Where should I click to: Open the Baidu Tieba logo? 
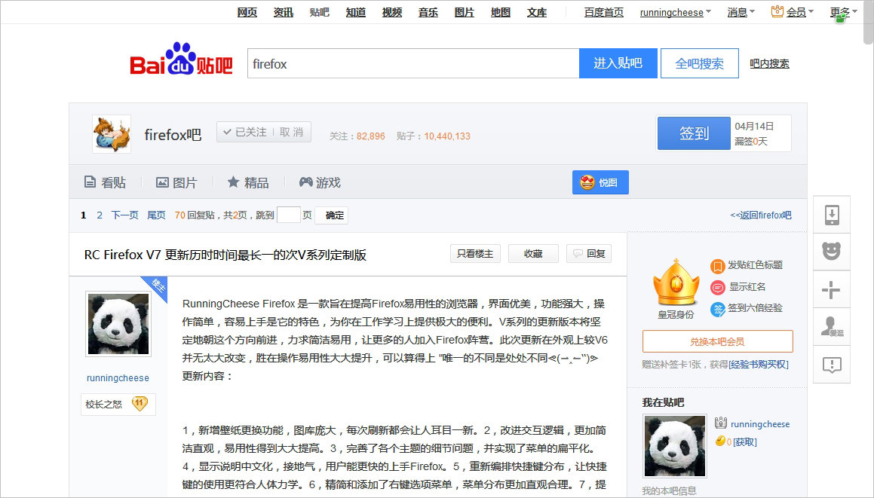coord(181,59)
